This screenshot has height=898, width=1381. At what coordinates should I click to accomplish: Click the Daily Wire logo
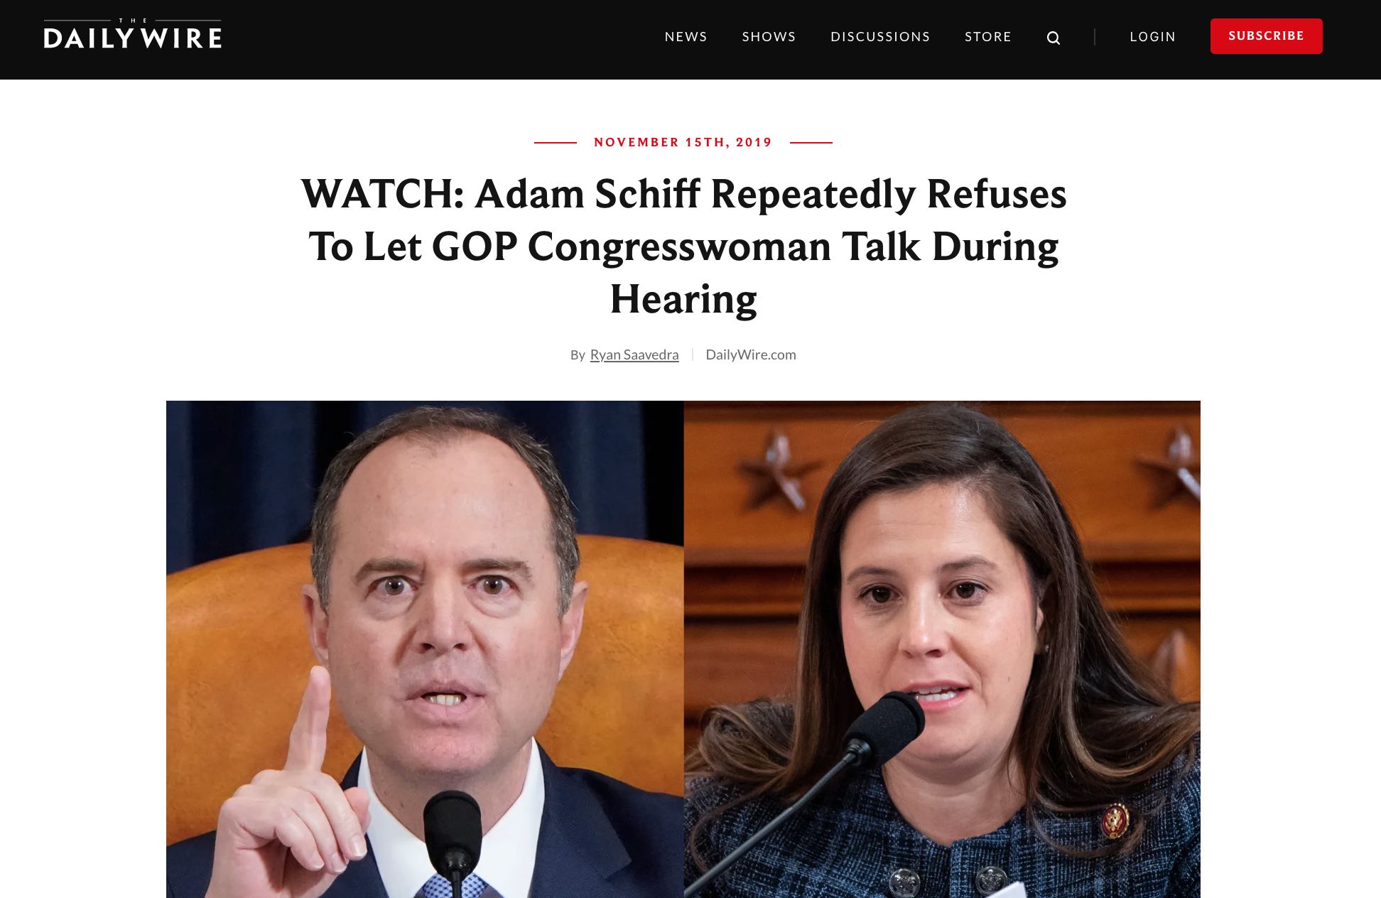click(x=132, y=34)
